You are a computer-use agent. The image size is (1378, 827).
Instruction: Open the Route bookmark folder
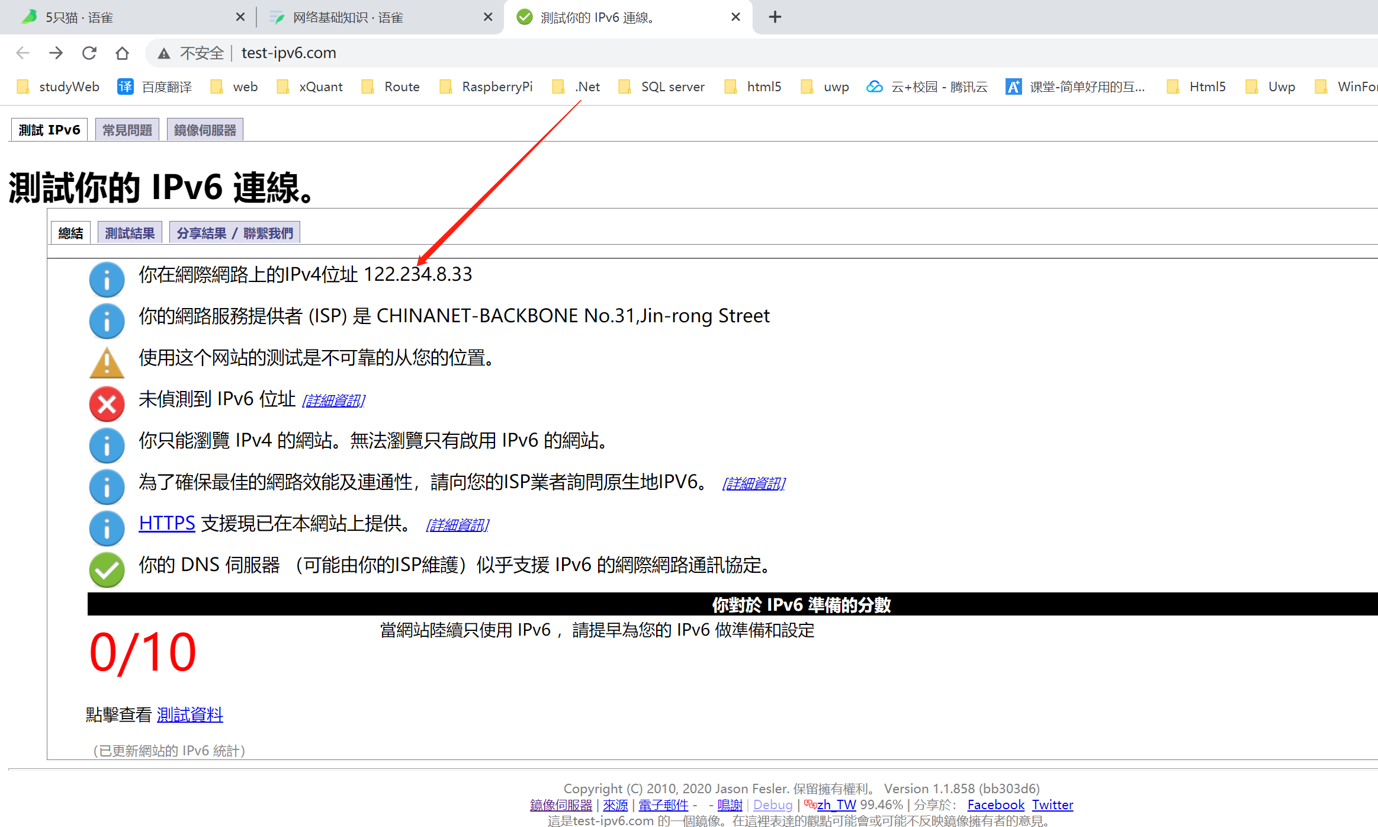click(x=390, y=87)
